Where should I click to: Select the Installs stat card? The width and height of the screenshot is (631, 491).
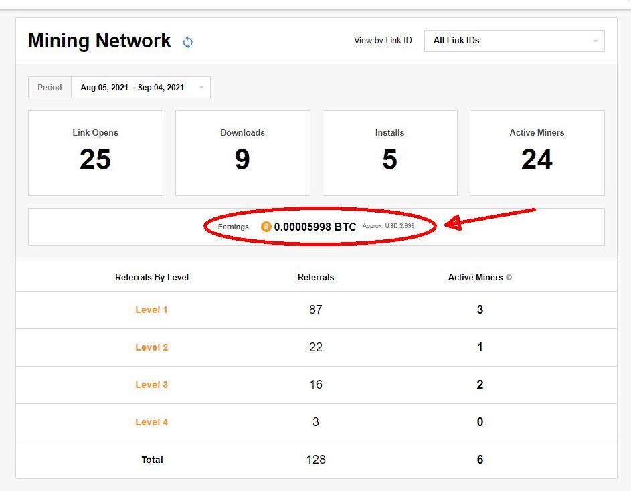(x=390, y=153)
